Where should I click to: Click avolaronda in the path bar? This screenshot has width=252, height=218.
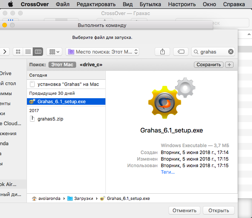[x=46, y=198]
